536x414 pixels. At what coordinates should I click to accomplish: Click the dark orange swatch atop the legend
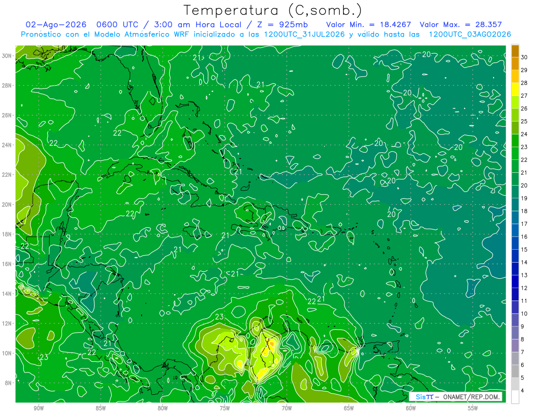point(515,51)
